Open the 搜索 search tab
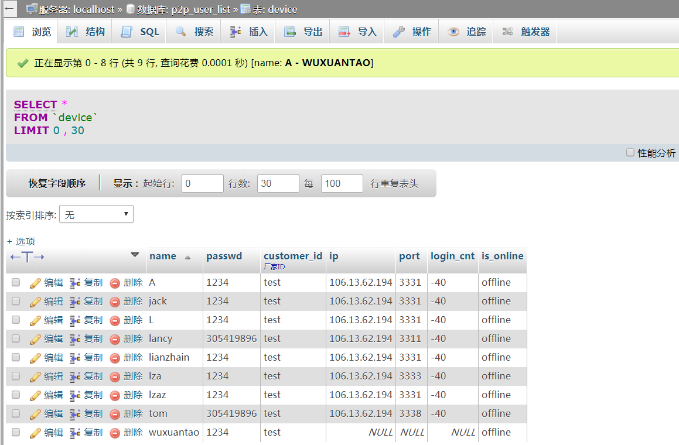Screen dimensions: 679x445 pyautogui.click(x=195, y=32)
